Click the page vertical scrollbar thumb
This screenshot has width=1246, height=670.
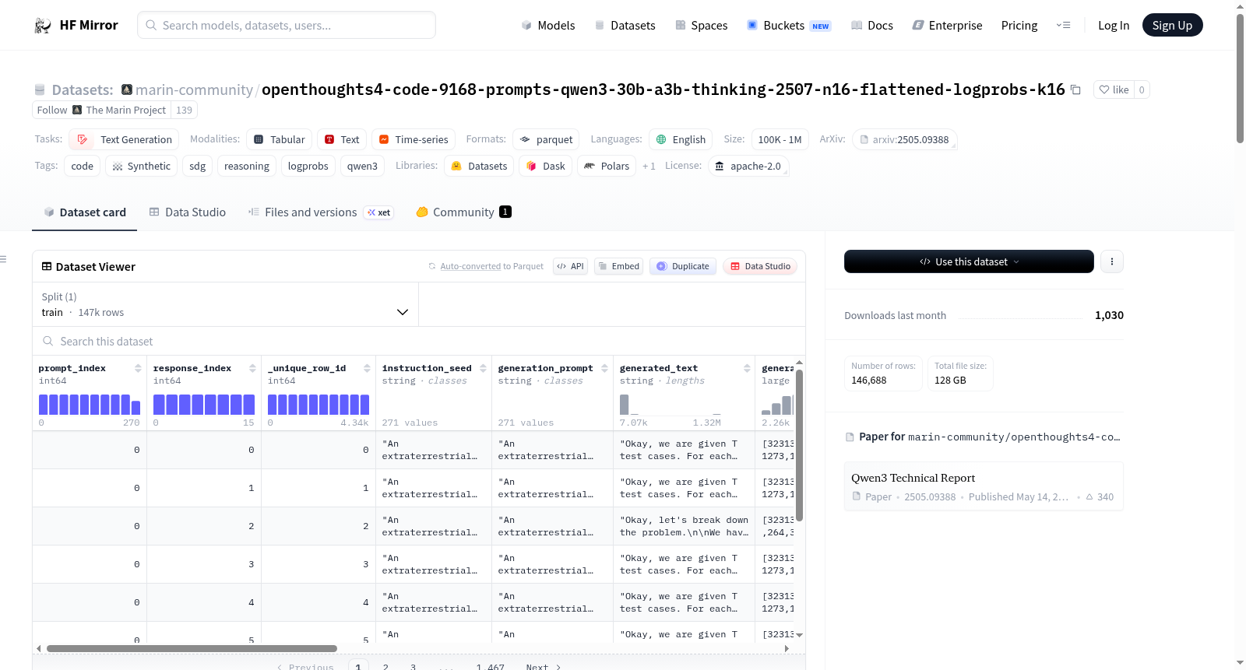[x=1240, y=79]
